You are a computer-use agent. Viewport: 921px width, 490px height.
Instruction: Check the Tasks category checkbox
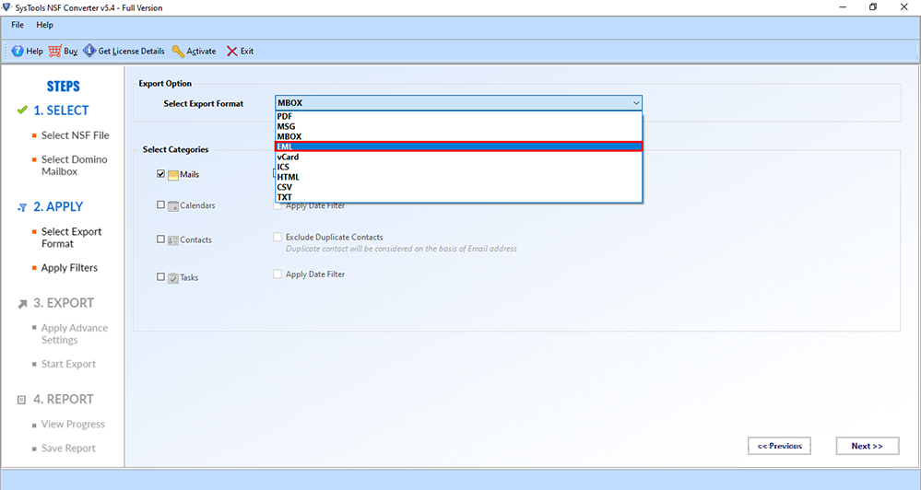point(161,276)
